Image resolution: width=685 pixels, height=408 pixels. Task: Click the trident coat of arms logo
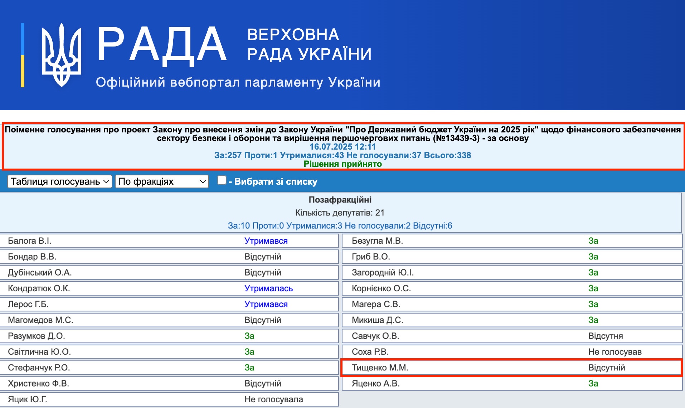point(62,55)
